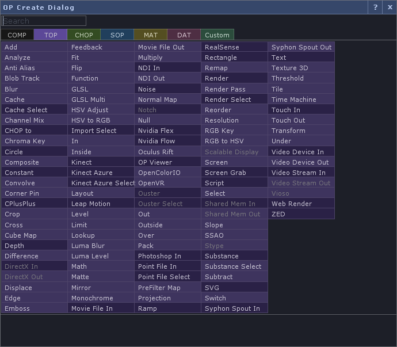Screen dimensions: 397x347
Task: Select the Noise operator
Action: click(167, 89)
